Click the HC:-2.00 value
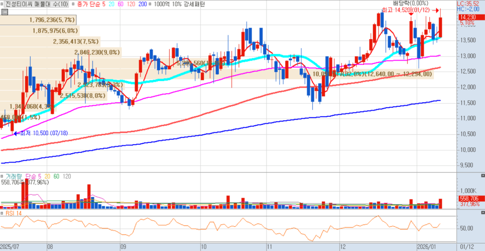This screenshot has width=485, height=251. pos(468,9)
